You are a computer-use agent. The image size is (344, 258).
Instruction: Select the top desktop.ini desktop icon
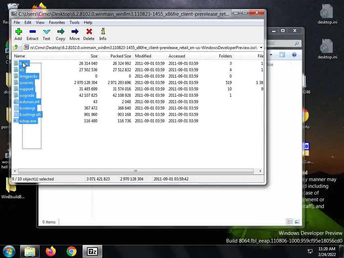[327, 13]
